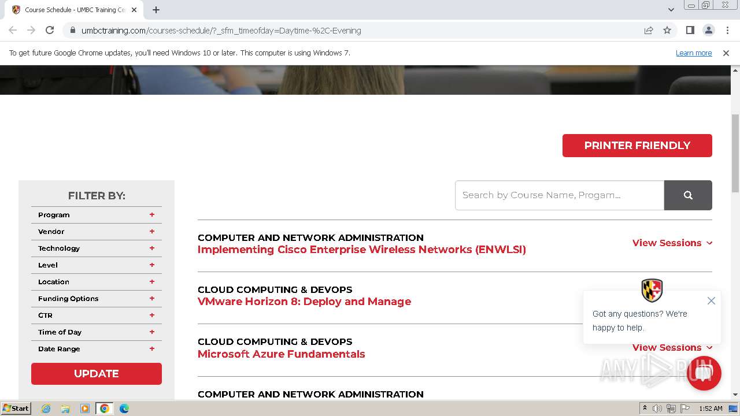
Task: Click the address bar URL
Action: click(221, 31)
